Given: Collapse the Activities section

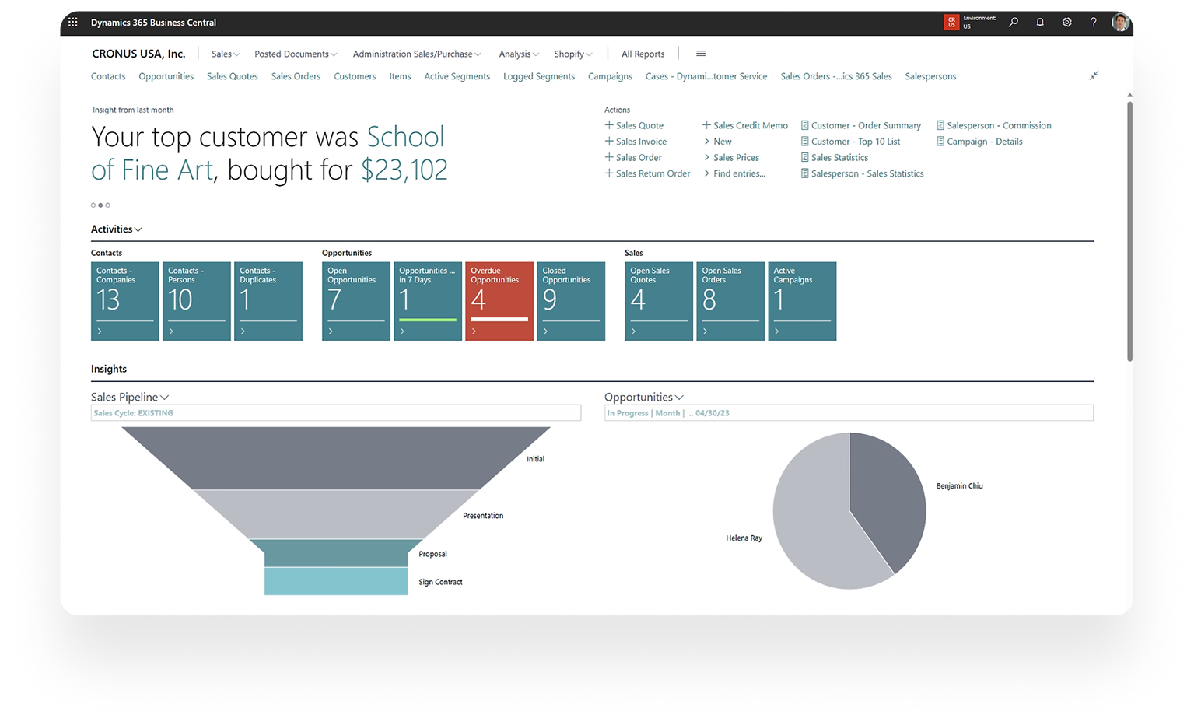Looking at the screenshot, I should pyautogui.click(x=117, y=229).
